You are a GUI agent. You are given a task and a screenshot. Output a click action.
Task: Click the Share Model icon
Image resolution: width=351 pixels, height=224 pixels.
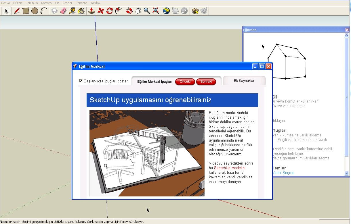(x=204, y=11)
